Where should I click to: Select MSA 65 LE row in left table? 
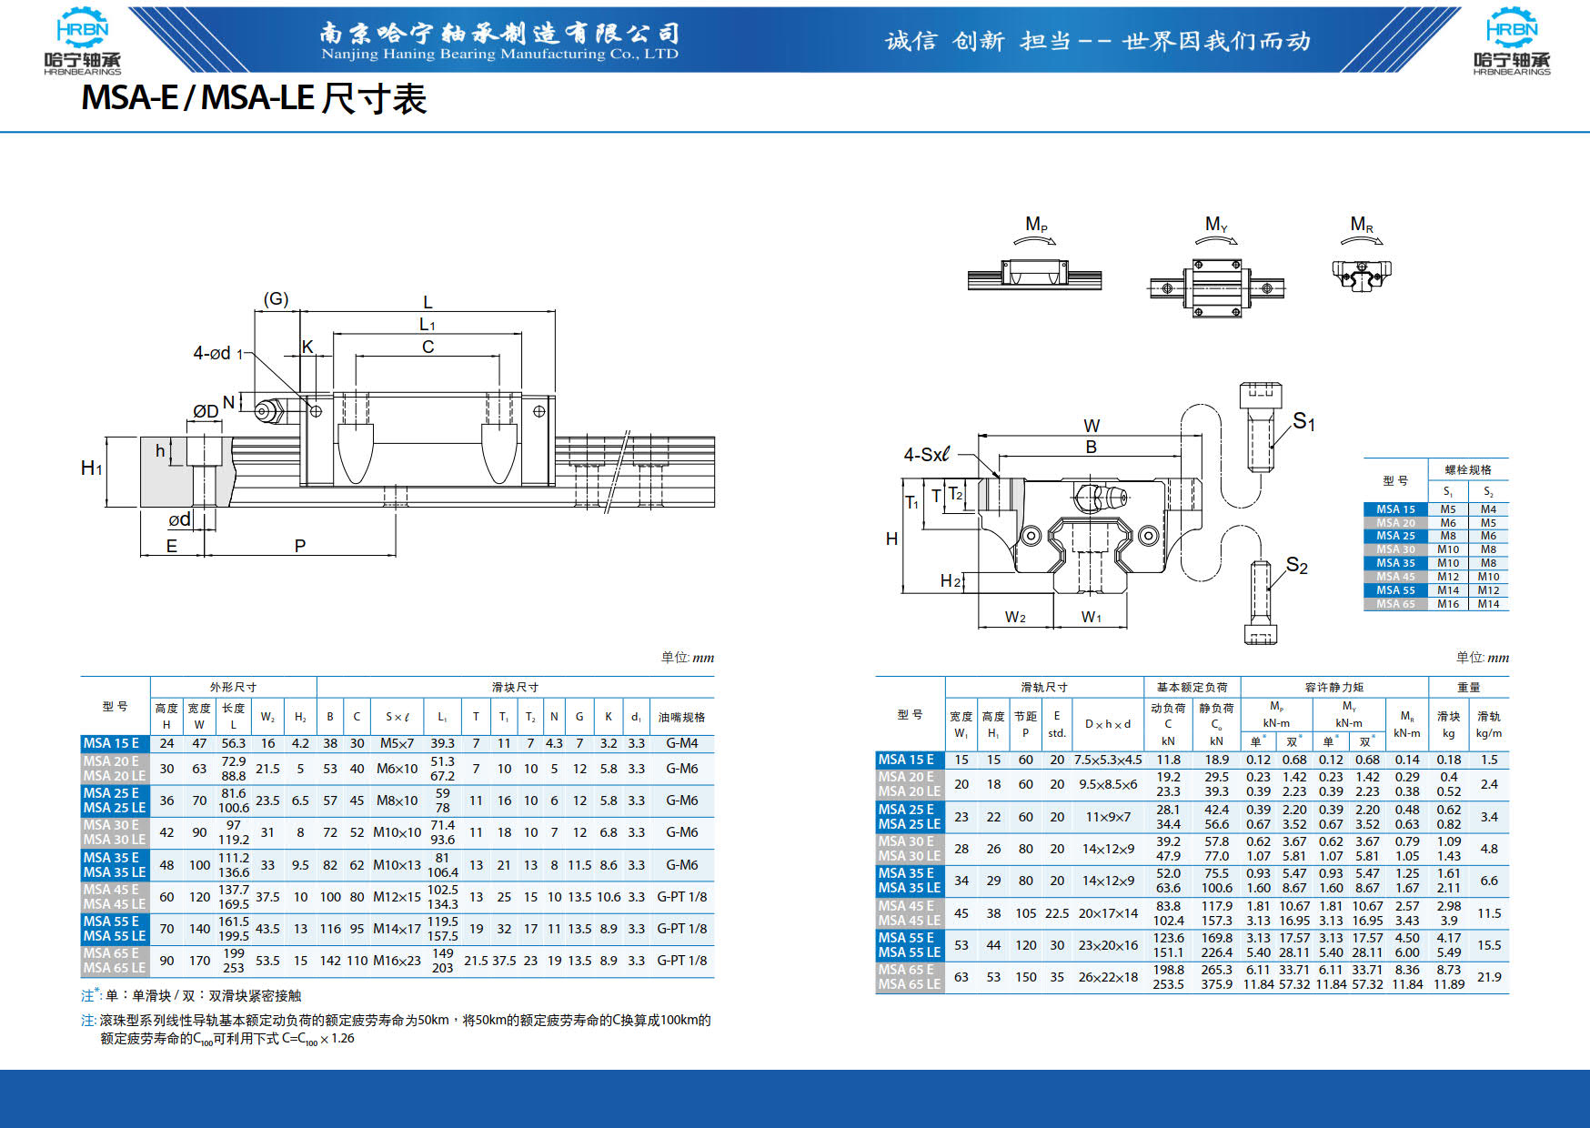(x=114, y=968)
